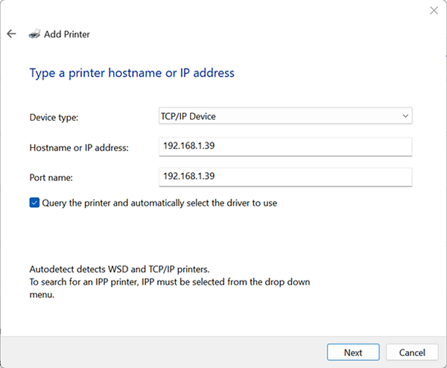Focus the Port name text field
447x368 pixels.
coord(285,177)
